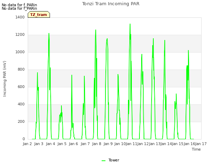The image size is (222, 167).
Task: Click the first 'No data for f_PARin' message
Action: (x=19, y=5)
